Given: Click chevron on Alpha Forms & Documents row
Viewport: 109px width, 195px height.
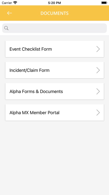Looking at the screenshot, I should 98,92.
